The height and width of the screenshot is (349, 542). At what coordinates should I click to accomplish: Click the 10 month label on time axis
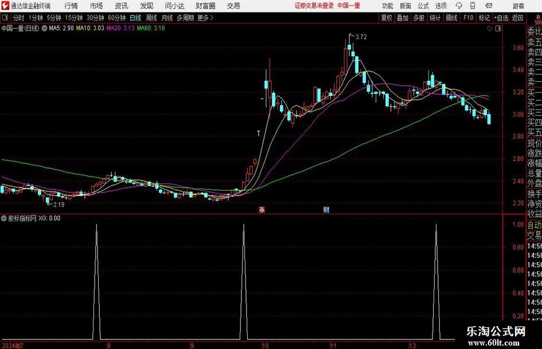click(x=265, y=345)
